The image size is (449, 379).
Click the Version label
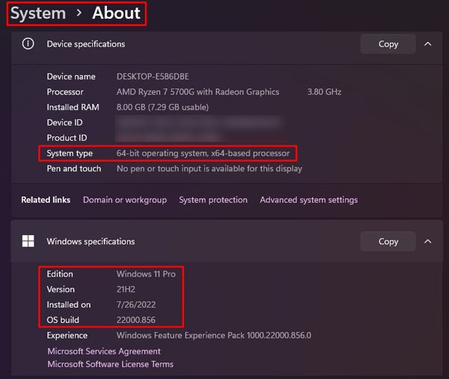61,289
